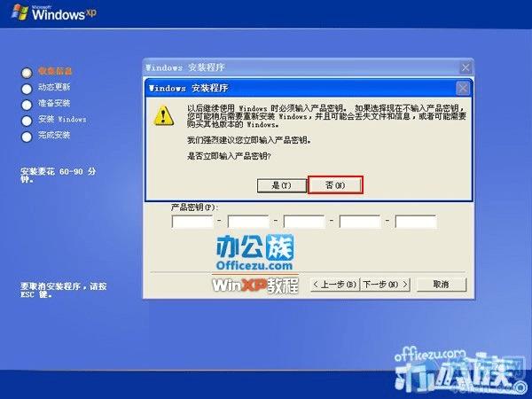Focus the first product key field

tap(192, 222)
